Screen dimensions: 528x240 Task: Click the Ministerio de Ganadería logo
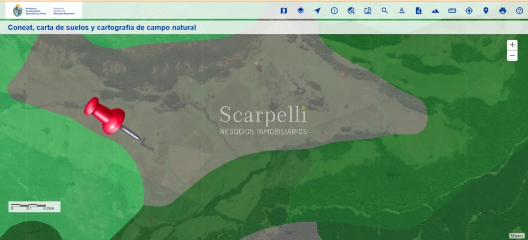(x=44, y=10)
